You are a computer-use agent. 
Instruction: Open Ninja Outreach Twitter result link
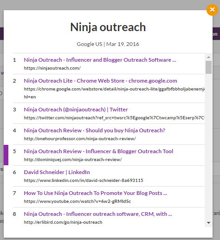point(76,110)
